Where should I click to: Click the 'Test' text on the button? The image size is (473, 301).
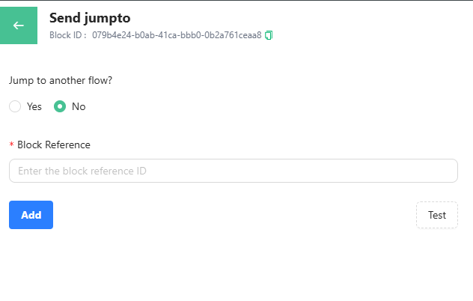(x=437, y=215)
